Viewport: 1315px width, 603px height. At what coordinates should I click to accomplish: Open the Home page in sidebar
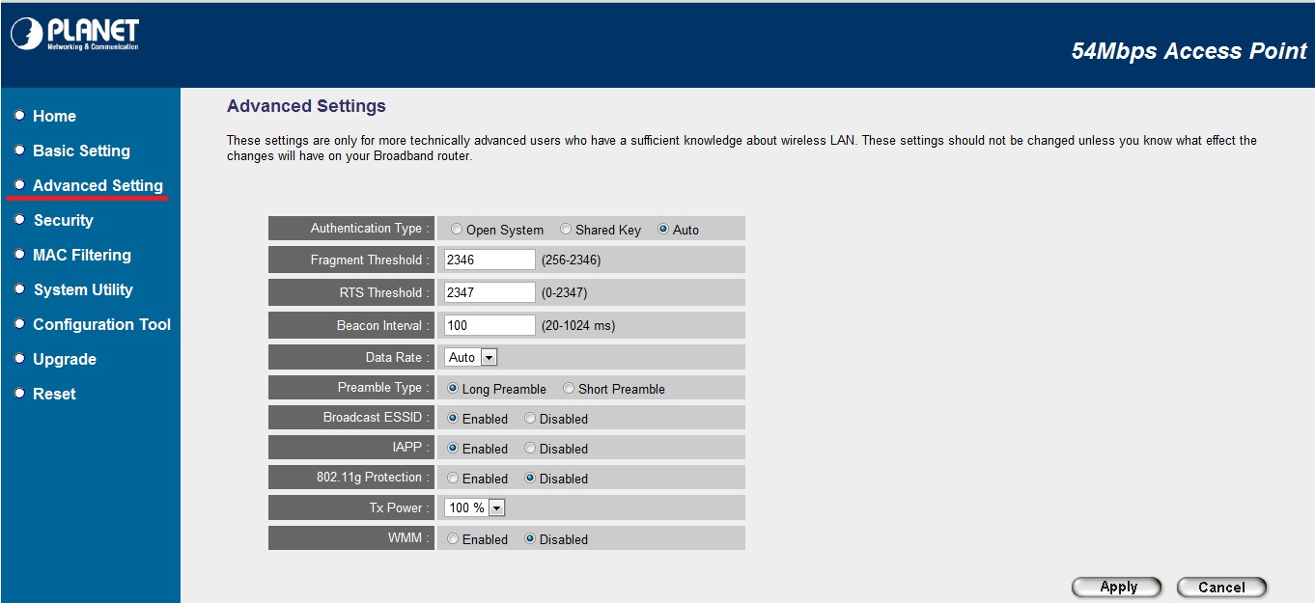(54, 116)
